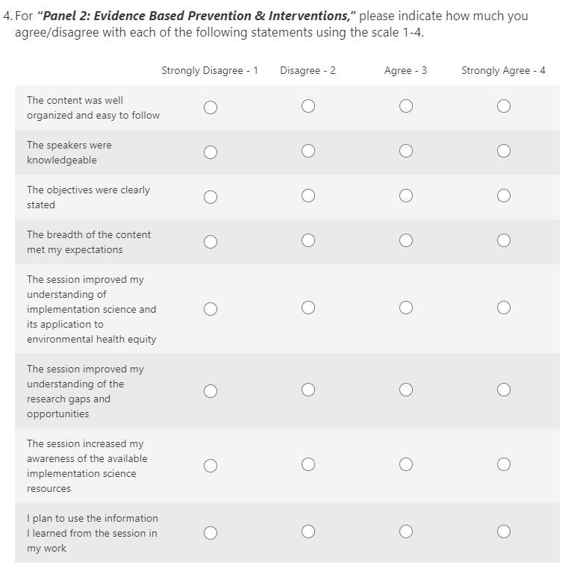
Task: Select Agree for content well organized
Action: pyautogui.click(x=406, y=107)
